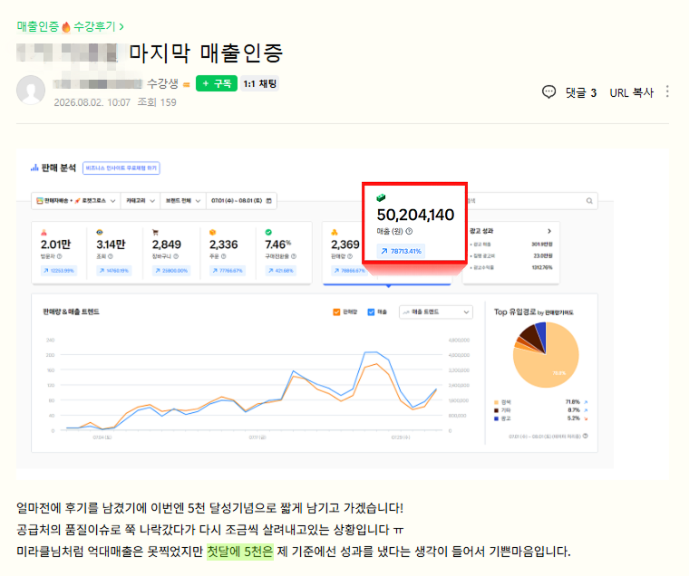Click the 2026.08.02. 10:07 post date
Image resolution: width=689 pixels, height=576 pixels.
point(92,102)
